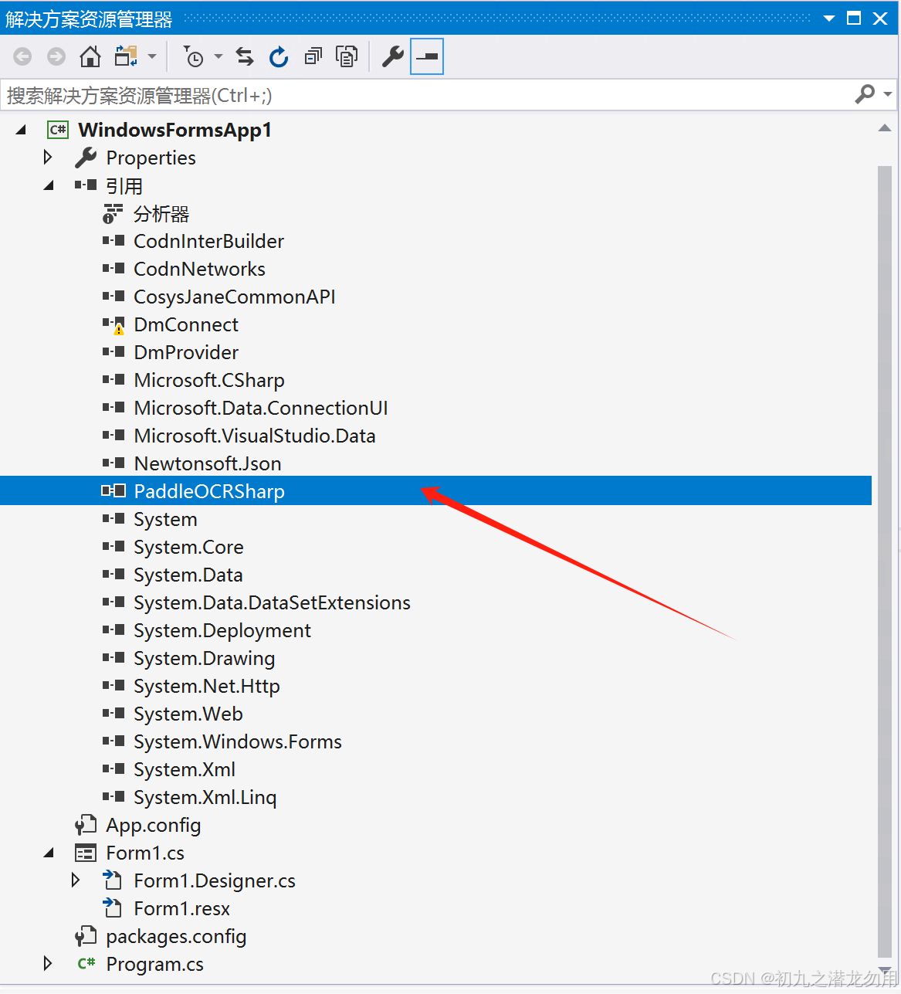901x994 pixels.
Task: Click Sync with Active Document icon
Action: 245,56
